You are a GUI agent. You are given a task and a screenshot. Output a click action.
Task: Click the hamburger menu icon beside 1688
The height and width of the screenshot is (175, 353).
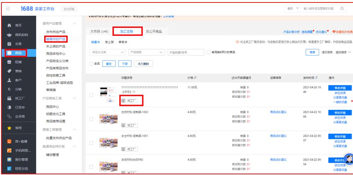(x=8, y=8)
